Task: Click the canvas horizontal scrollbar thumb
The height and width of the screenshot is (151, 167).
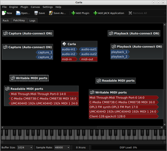Action: tap(129, 127)
